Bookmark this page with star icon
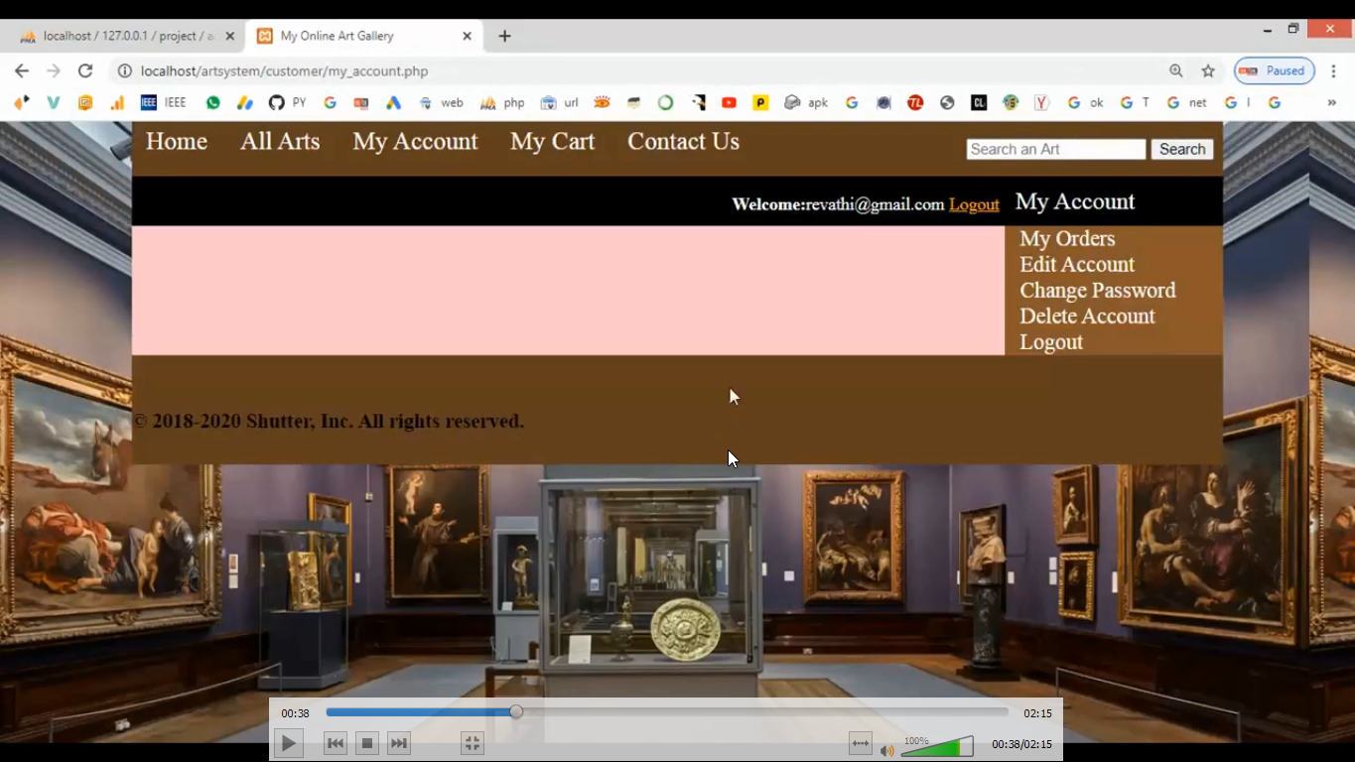1355x762 pixels. click(1208, 70)
